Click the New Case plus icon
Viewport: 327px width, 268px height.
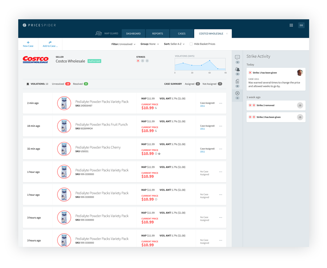pos(28,42)
